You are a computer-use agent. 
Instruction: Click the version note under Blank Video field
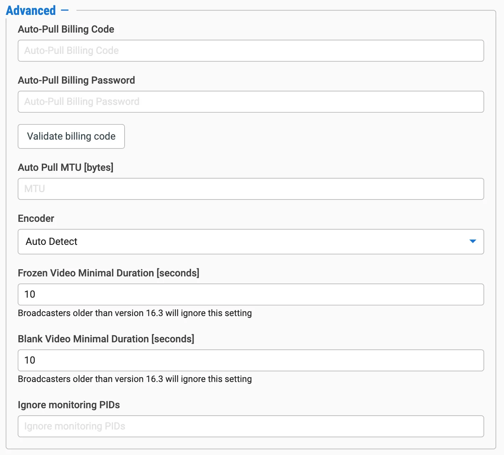click(x=135, y=379)
